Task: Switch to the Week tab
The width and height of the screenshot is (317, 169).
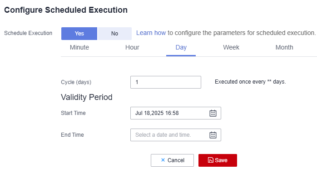Action: tap(231, 47)
